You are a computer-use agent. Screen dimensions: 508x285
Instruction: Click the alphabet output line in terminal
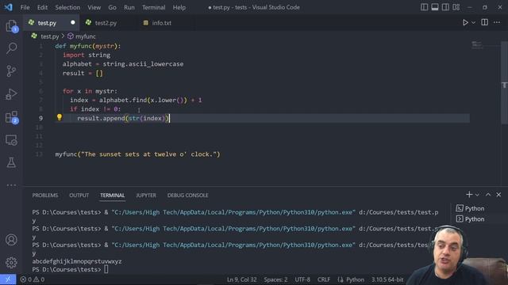77,261
